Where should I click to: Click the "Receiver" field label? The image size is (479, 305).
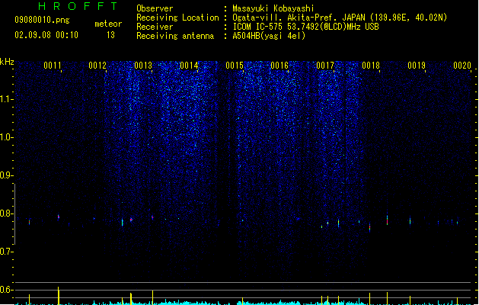click(x=155, y=27)
